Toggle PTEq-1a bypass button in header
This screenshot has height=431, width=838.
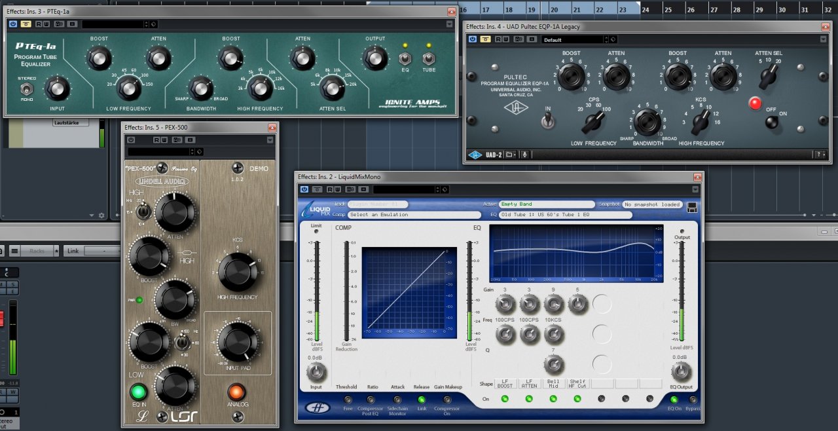(x=26, y=24)
